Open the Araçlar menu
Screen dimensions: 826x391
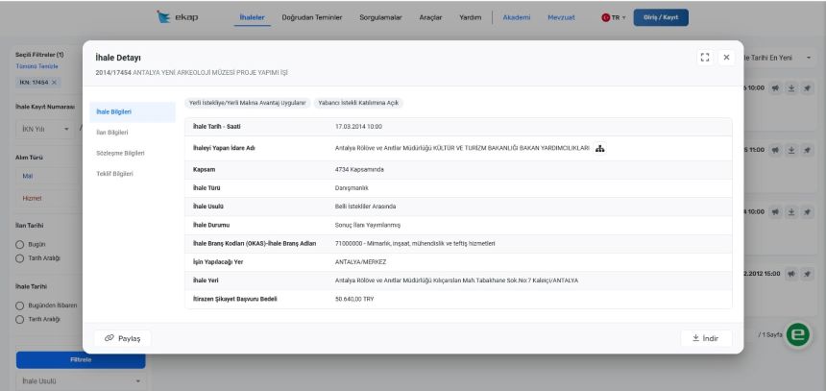click(x=430, y=17)
